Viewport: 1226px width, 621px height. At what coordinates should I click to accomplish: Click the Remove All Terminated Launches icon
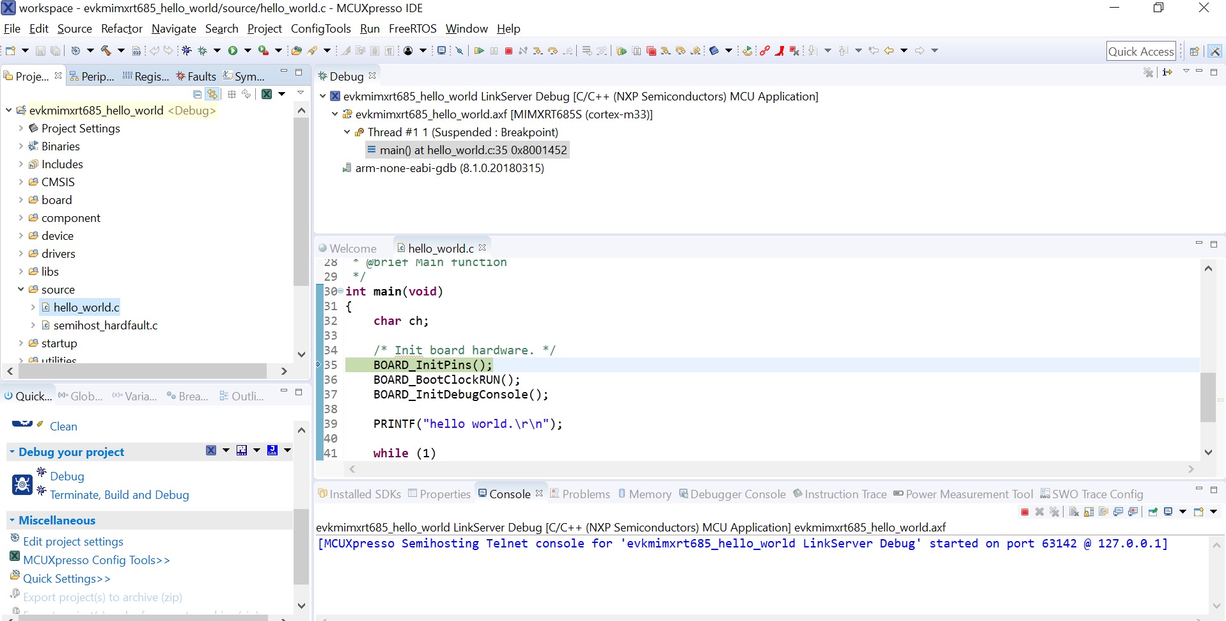point(1055,512)
